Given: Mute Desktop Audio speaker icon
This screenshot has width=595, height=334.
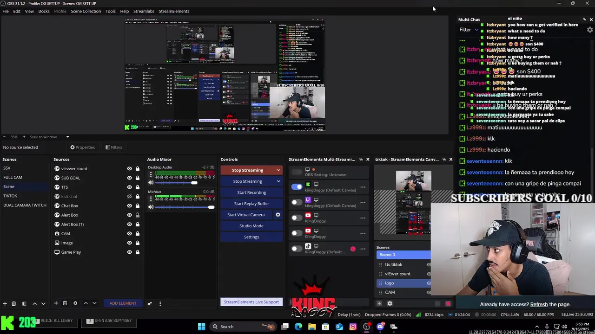Looking at the screenshot, I should tap(151, 183).
